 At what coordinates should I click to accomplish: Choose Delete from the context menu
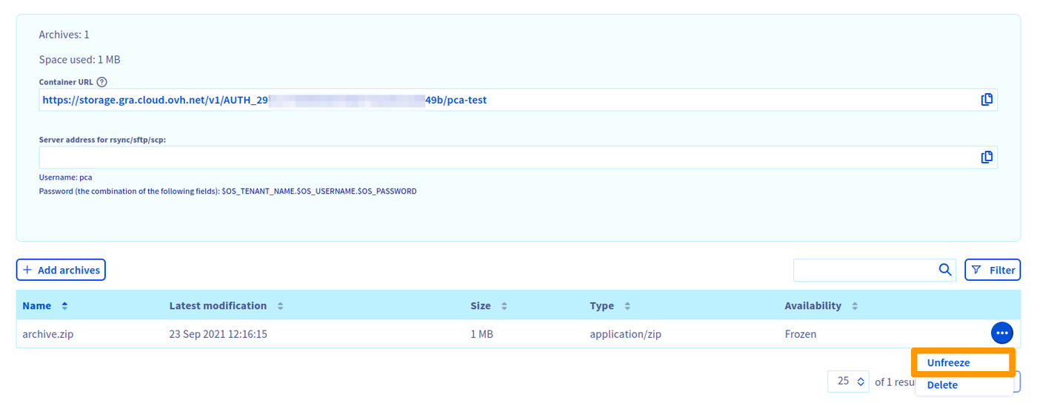[942, 385]
